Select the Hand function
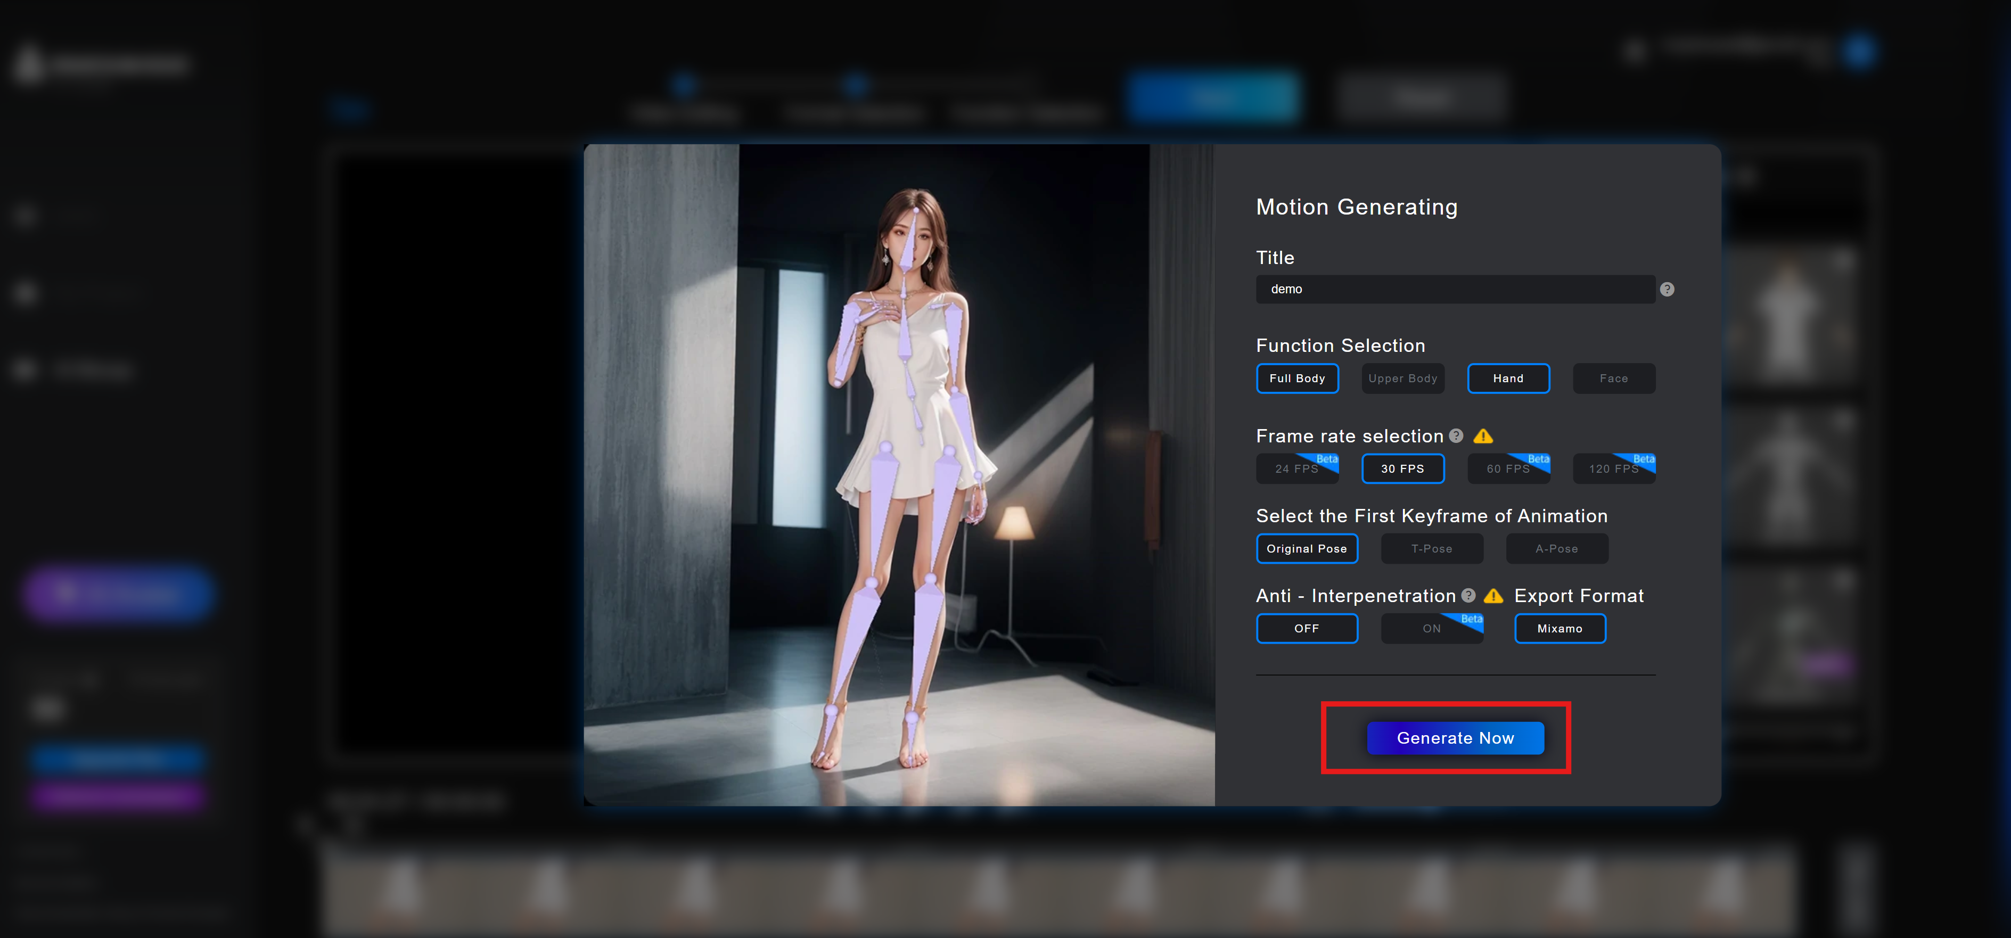The width and height of the screenshot is (2011, 938). 1508,379
